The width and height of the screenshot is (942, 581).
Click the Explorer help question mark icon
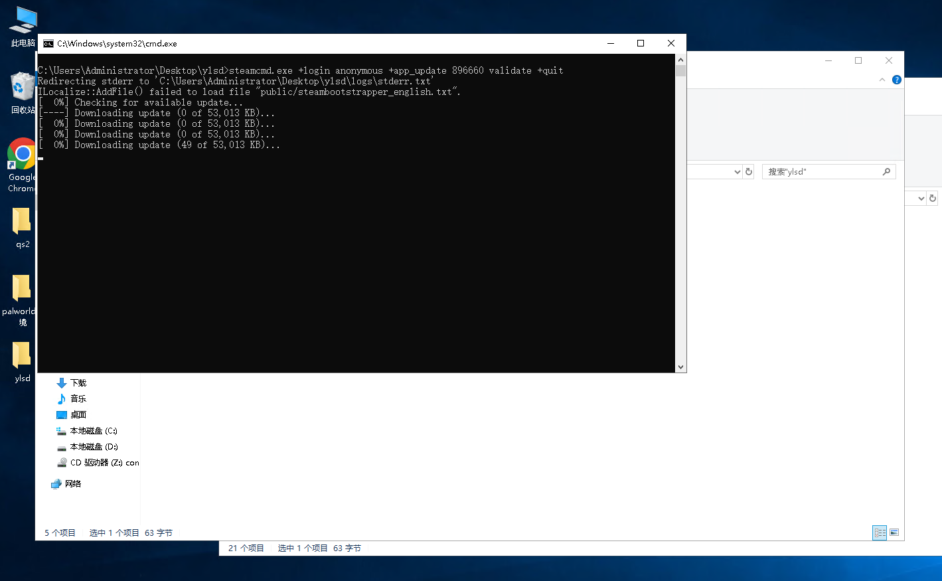point(896,80)
